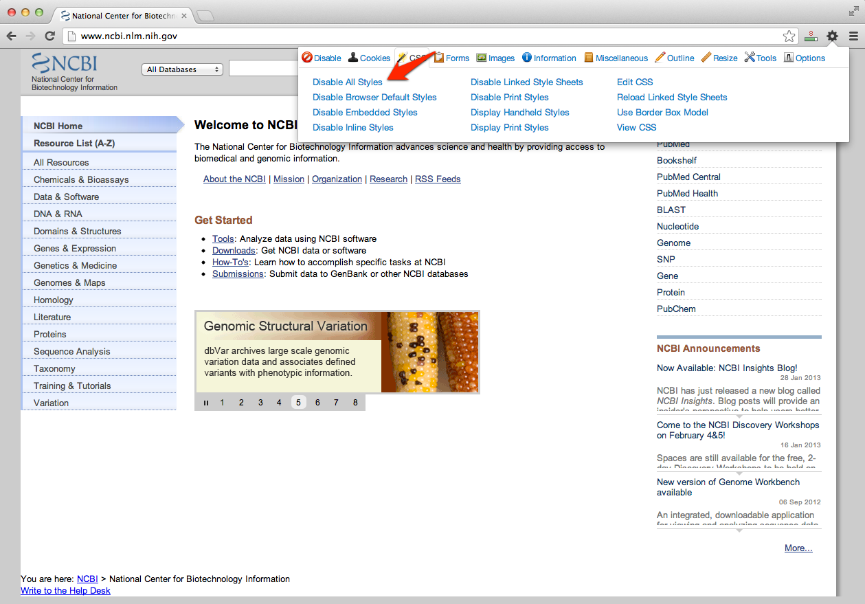
Task: Click the browser address bar
Action: (x=431, y=36)
